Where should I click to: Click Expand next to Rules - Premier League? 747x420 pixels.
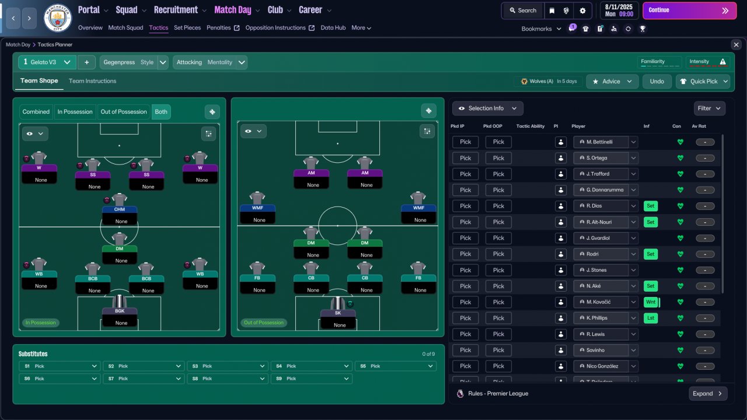coord(708,394)
